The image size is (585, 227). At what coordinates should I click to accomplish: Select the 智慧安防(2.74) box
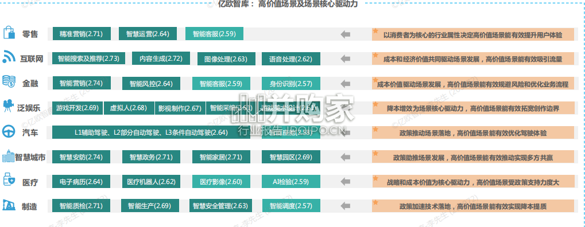pos(81,157)
